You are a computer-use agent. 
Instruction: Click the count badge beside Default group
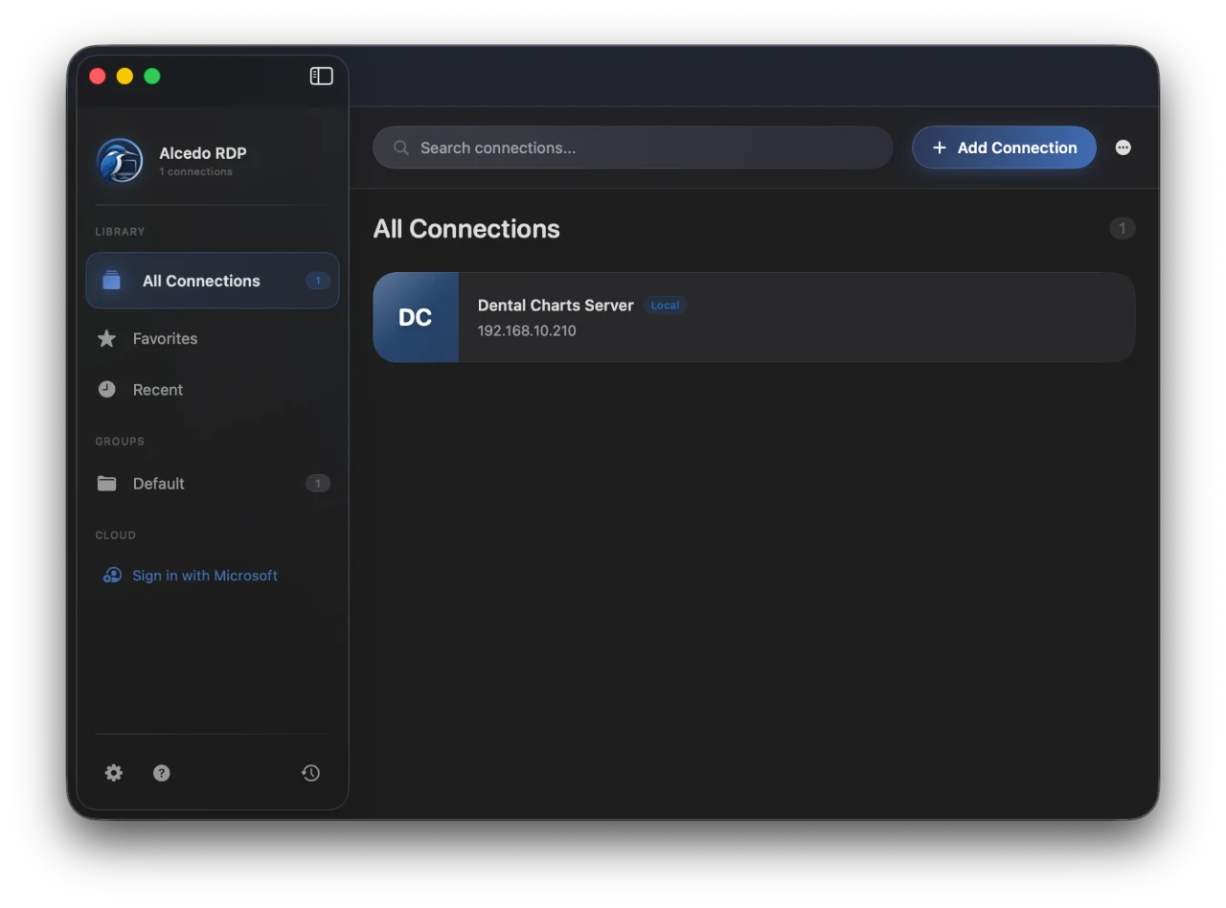(x=318, y=484)
